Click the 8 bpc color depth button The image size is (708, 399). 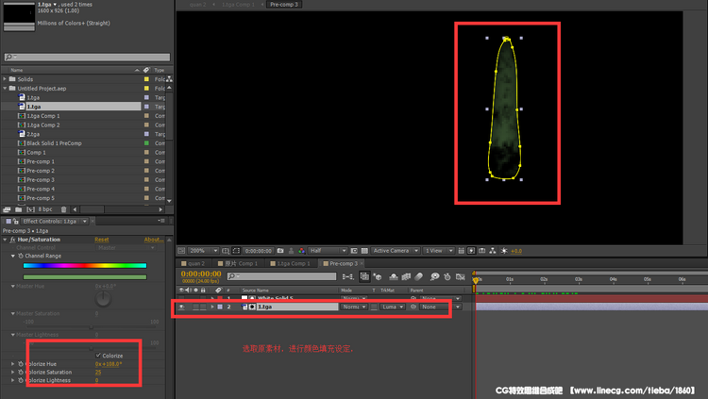[x=45, y=209]
